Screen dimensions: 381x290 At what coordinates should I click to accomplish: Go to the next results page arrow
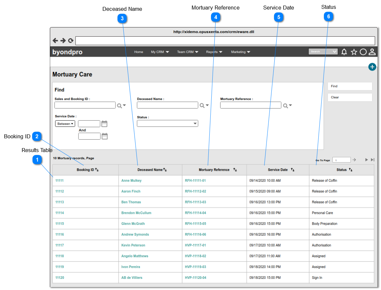367,160
